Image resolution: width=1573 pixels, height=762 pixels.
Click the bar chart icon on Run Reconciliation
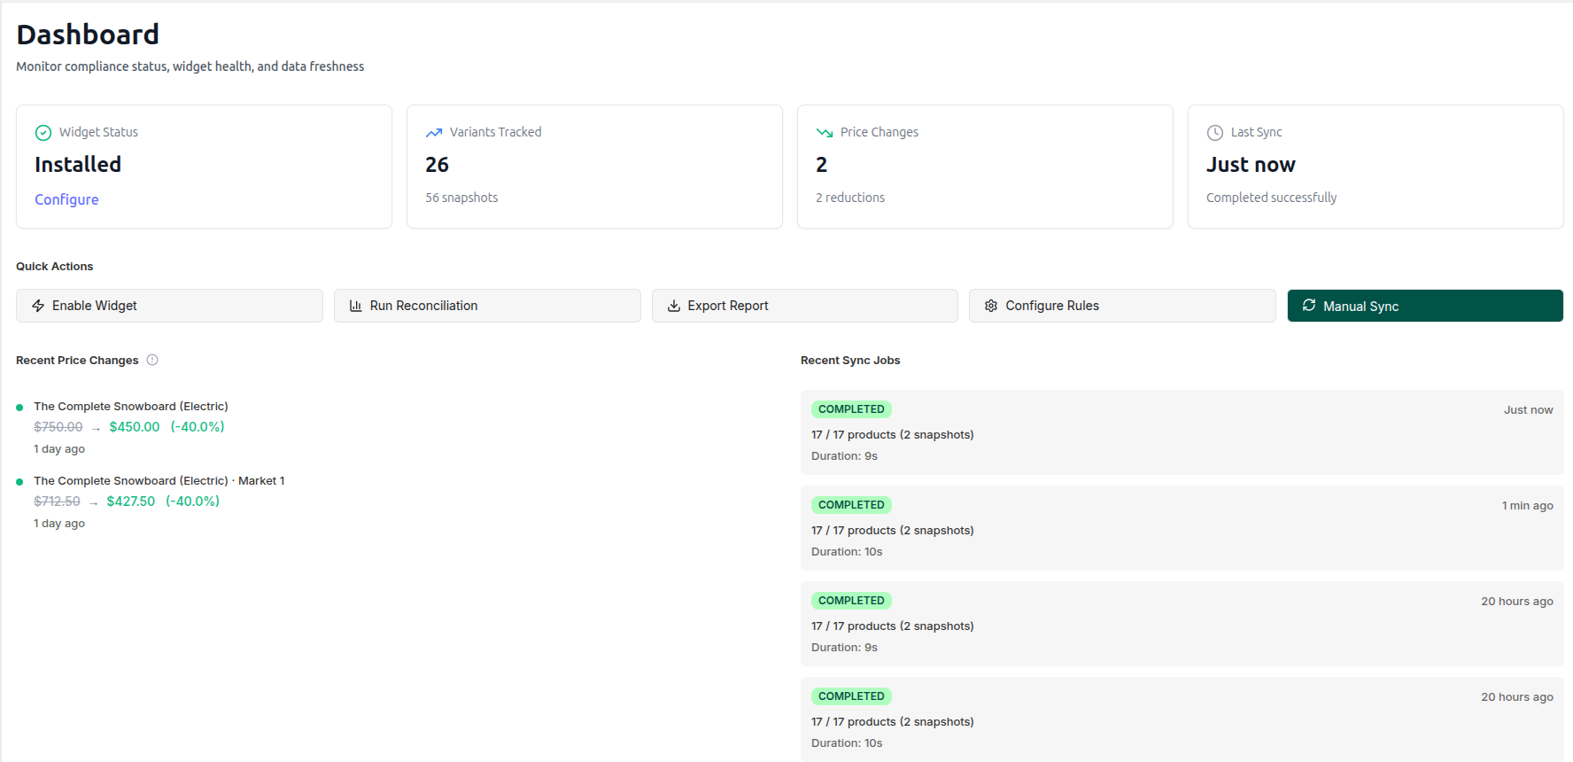[x=356, y=306]
